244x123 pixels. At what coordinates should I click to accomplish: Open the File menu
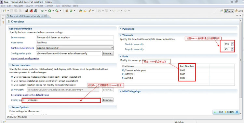pos(3,6)
